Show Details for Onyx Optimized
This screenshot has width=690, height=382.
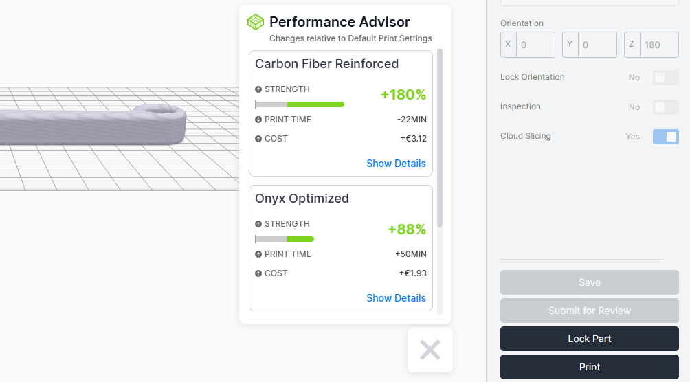click(396, 298)
